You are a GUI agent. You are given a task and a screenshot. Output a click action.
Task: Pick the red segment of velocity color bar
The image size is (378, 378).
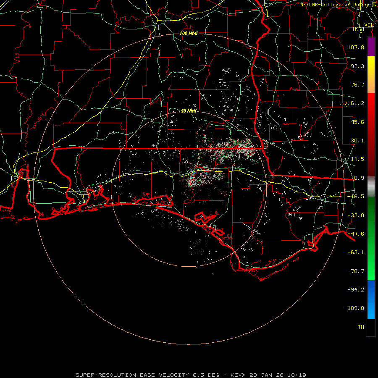pos(371,134)
